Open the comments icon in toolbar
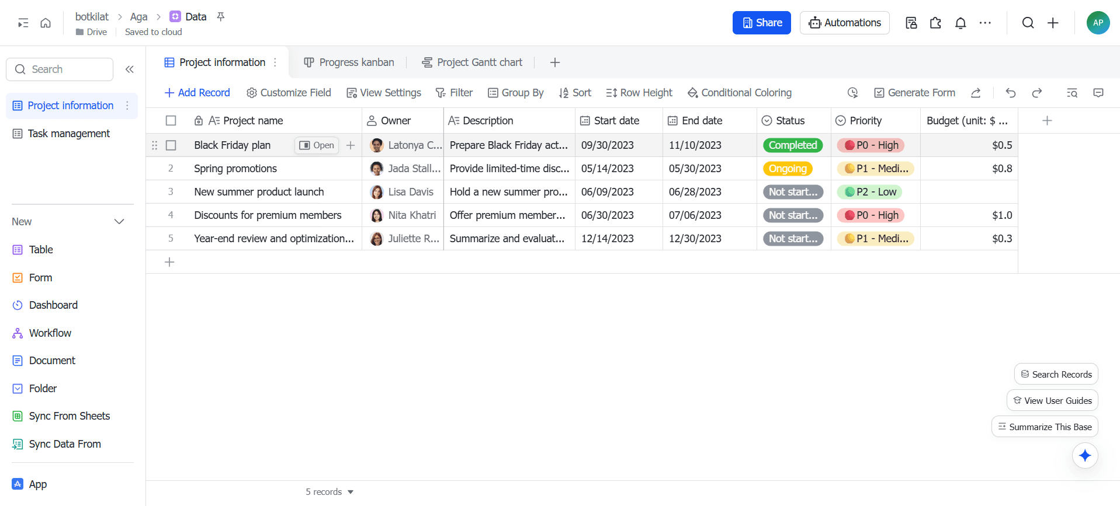 click(1098, 93)
